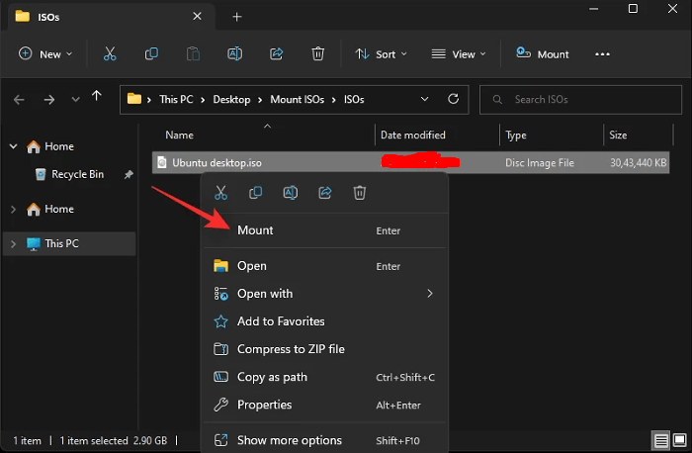The width and height of the screenshot is (692, 453).
Task: Expand the This PC tree node
Action: tap(13, 243)
